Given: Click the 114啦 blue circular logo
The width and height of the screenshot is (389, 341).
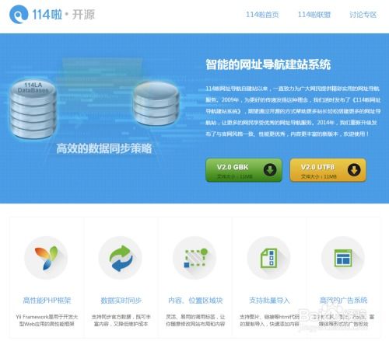Looking at the screenshot, I should tap(19, 15).
